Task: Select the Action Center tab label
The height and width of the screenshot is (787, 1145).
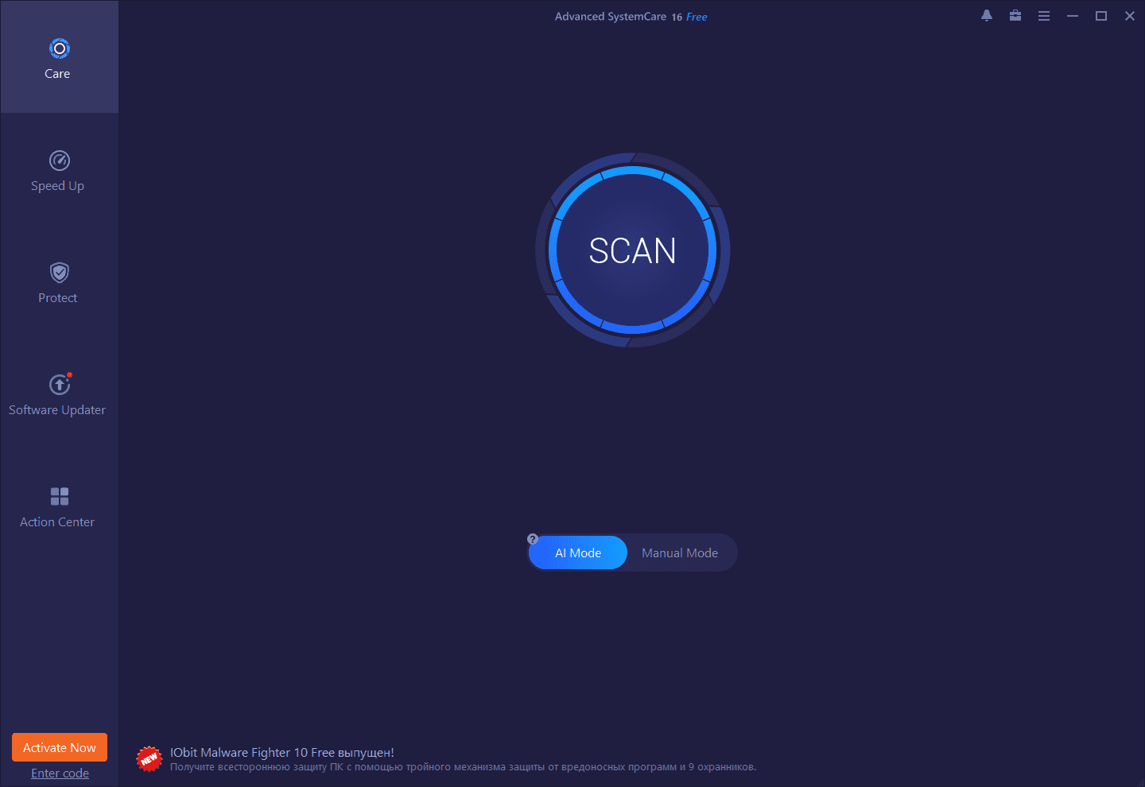Action: (57, 522)
